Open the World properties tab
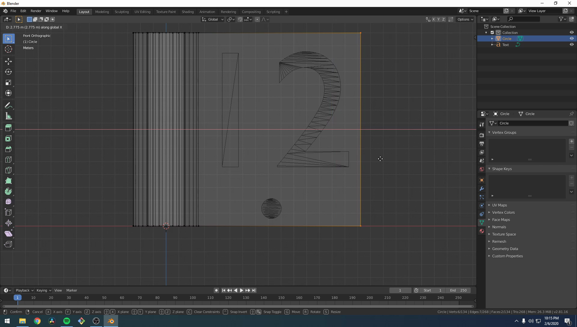This screenshot has width=577, height=327. [482, 169]
